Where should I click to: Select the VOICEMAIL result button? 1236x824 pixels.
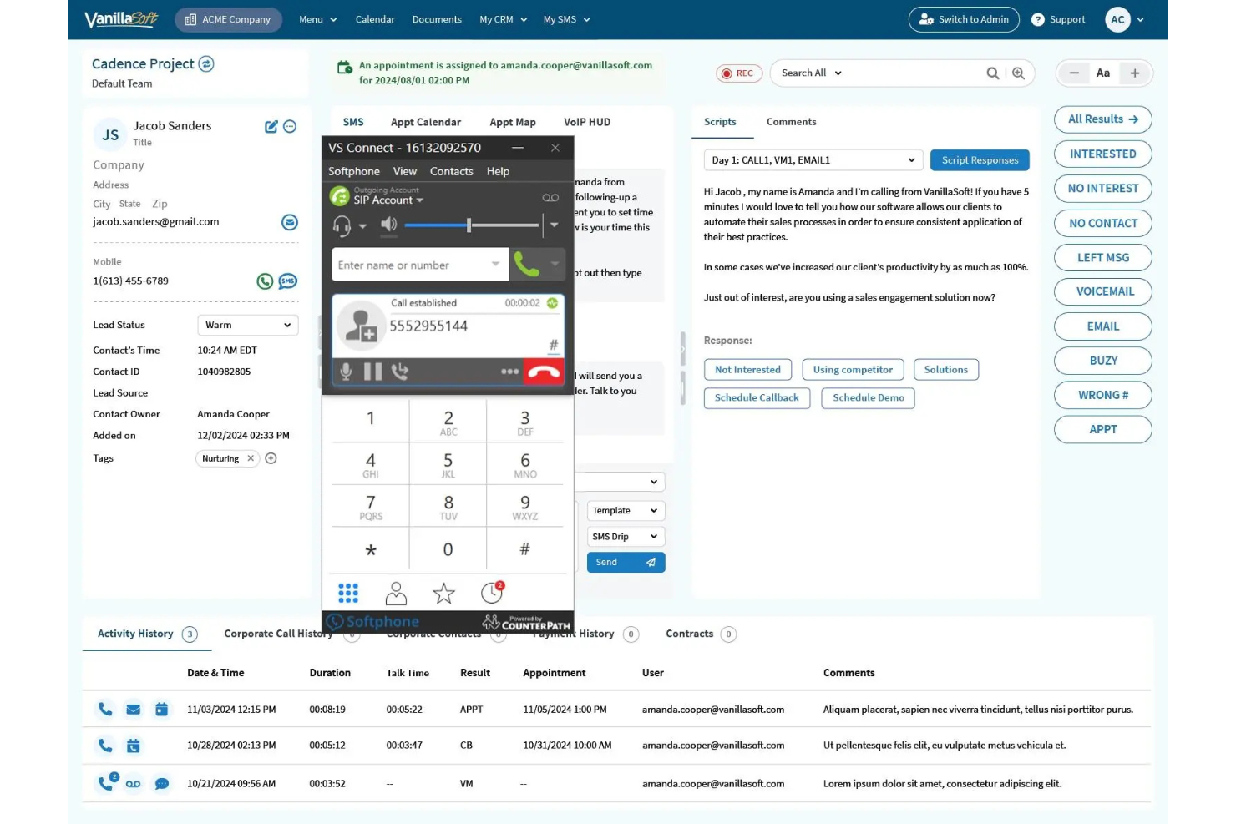(1103, 291)
